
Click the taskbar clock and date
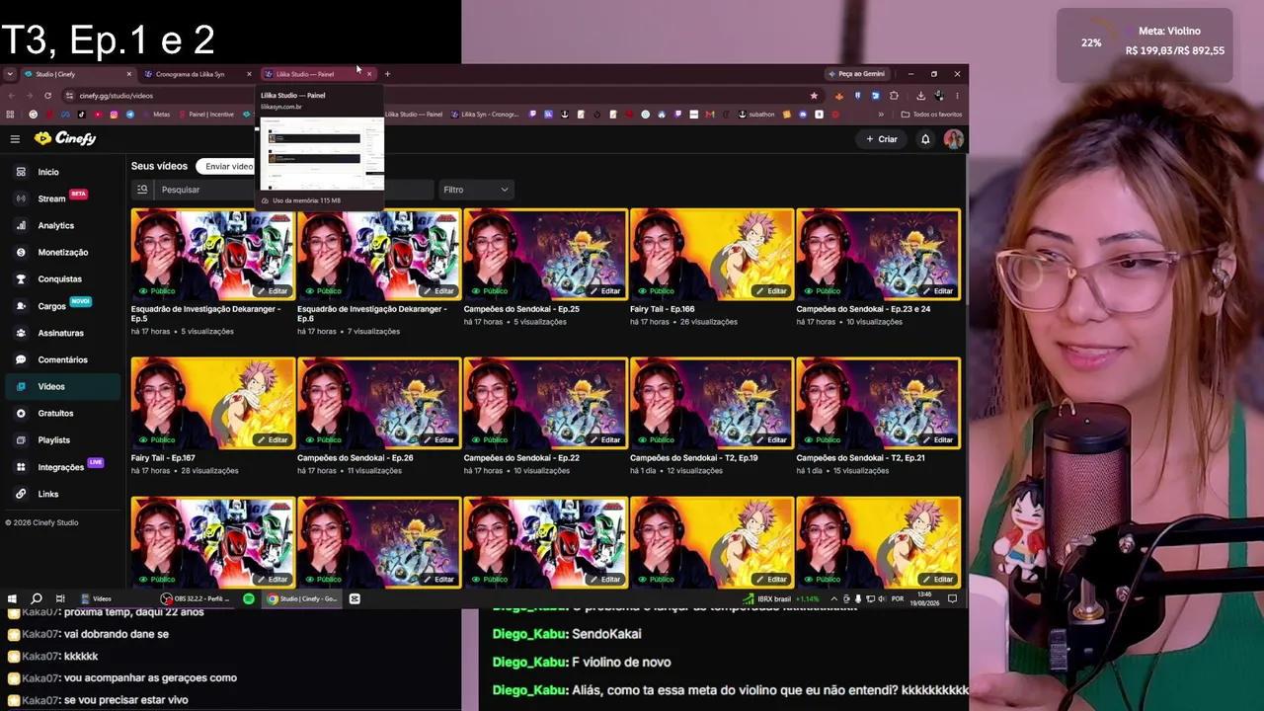coord(924,598)
